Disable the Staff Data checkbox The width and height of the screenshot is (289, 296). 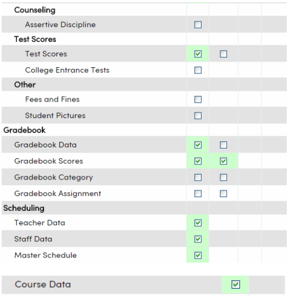point(198,239)
